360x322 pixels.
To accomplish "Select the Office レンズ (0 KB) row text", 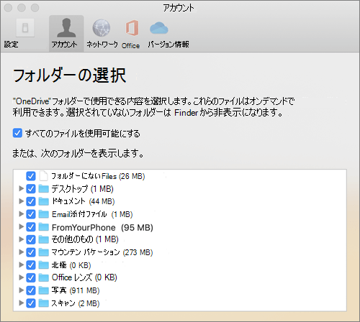I will (84, 277).
